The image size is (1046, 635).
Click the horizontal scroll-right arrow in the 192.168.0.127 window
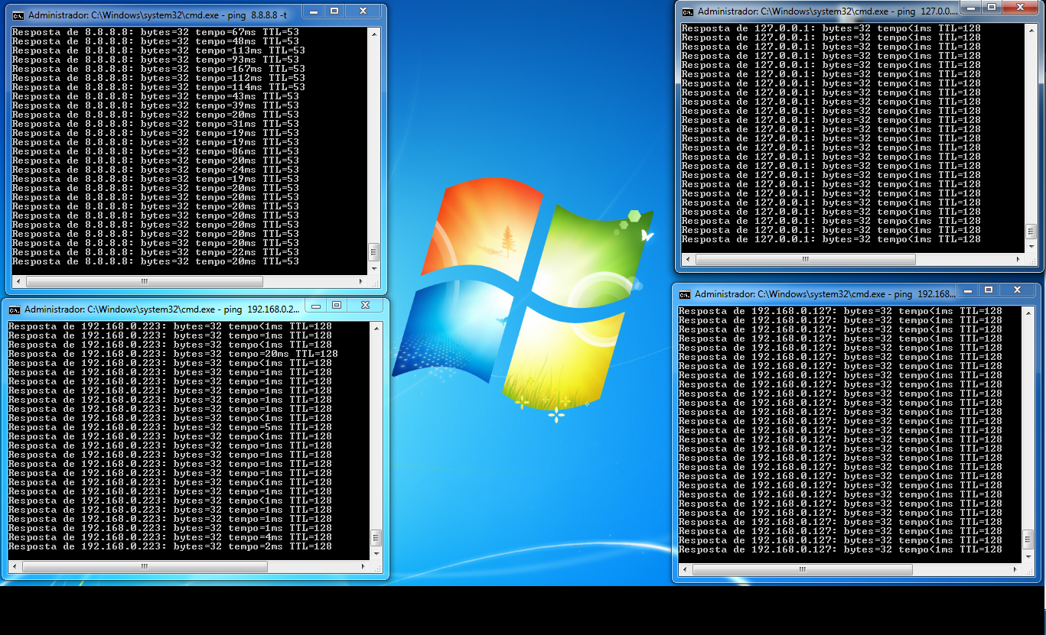coord(1015,570)
